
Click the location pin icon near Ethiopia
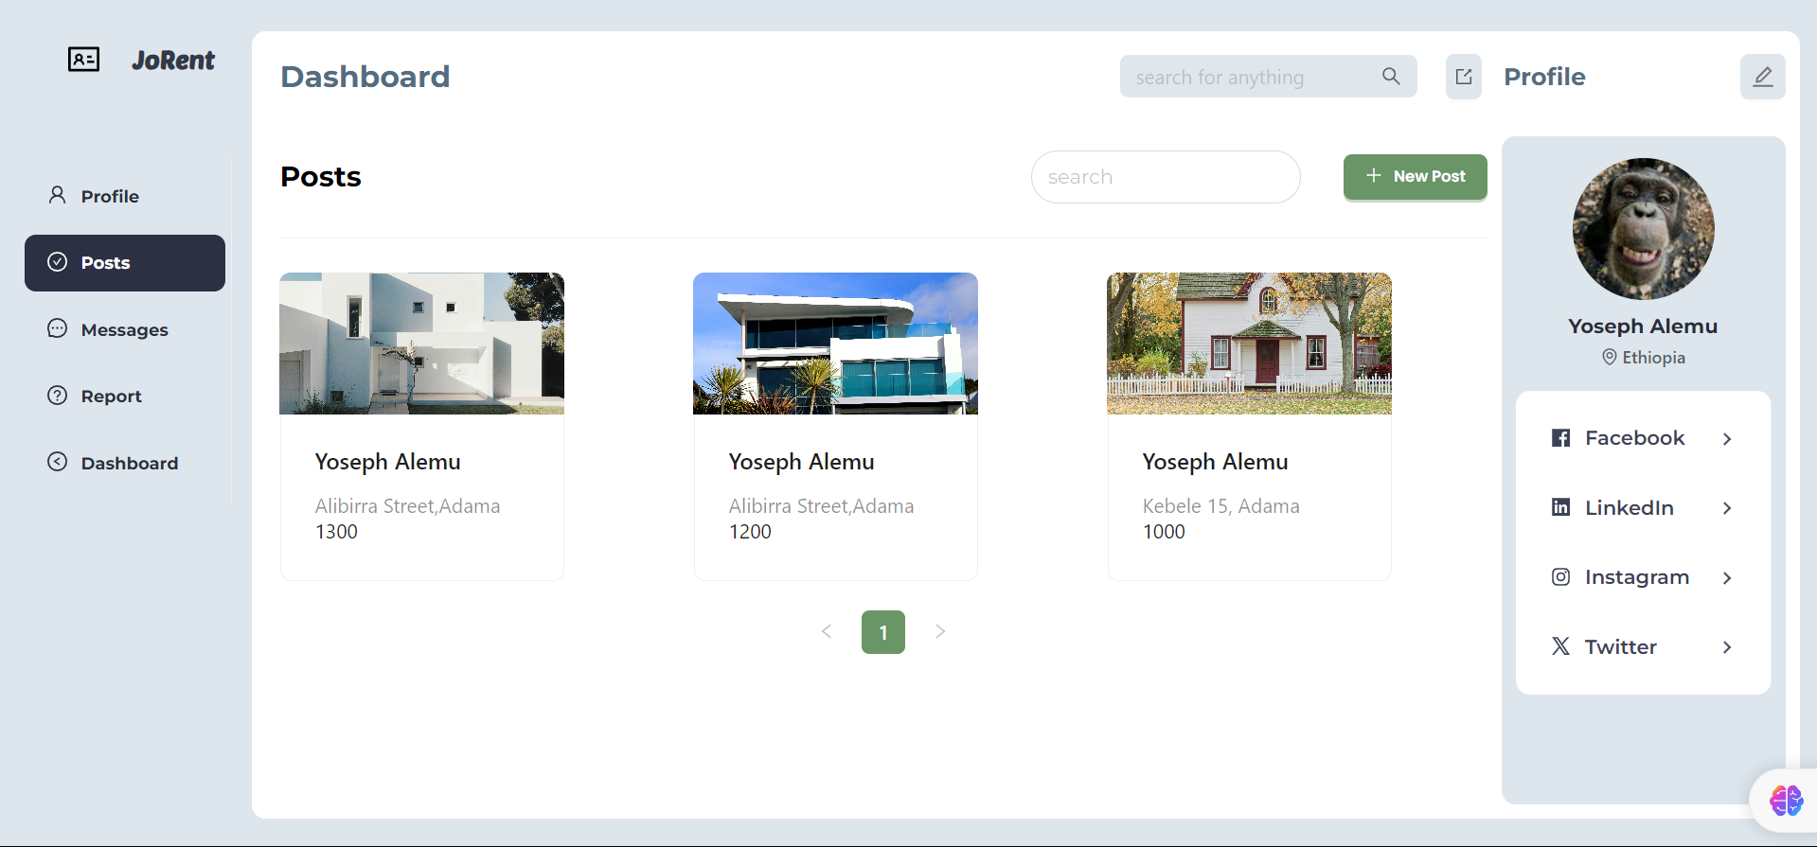coord(1610,357)
